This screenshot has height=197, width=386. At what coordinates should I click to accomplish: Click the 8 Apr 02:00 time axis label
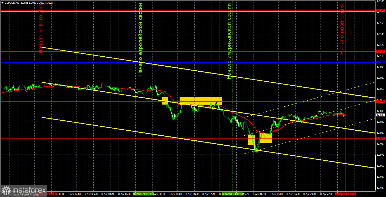(74, 194)
